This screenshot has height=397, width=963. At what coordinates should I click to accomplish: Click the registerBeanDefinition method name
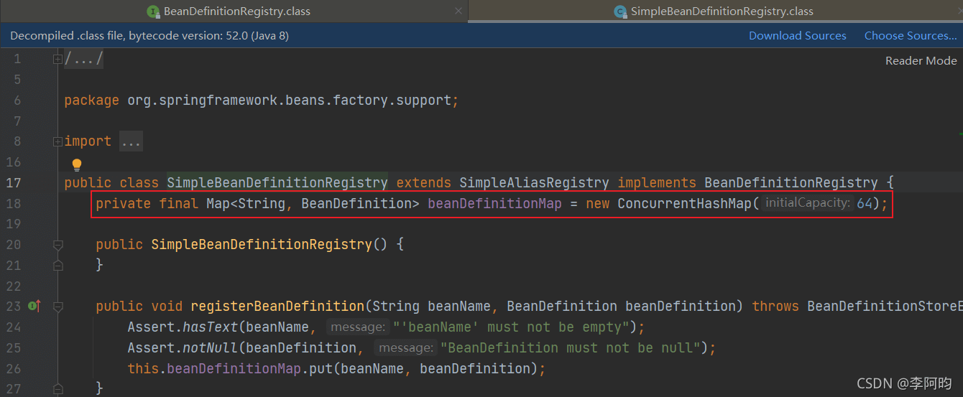point(277,307)
